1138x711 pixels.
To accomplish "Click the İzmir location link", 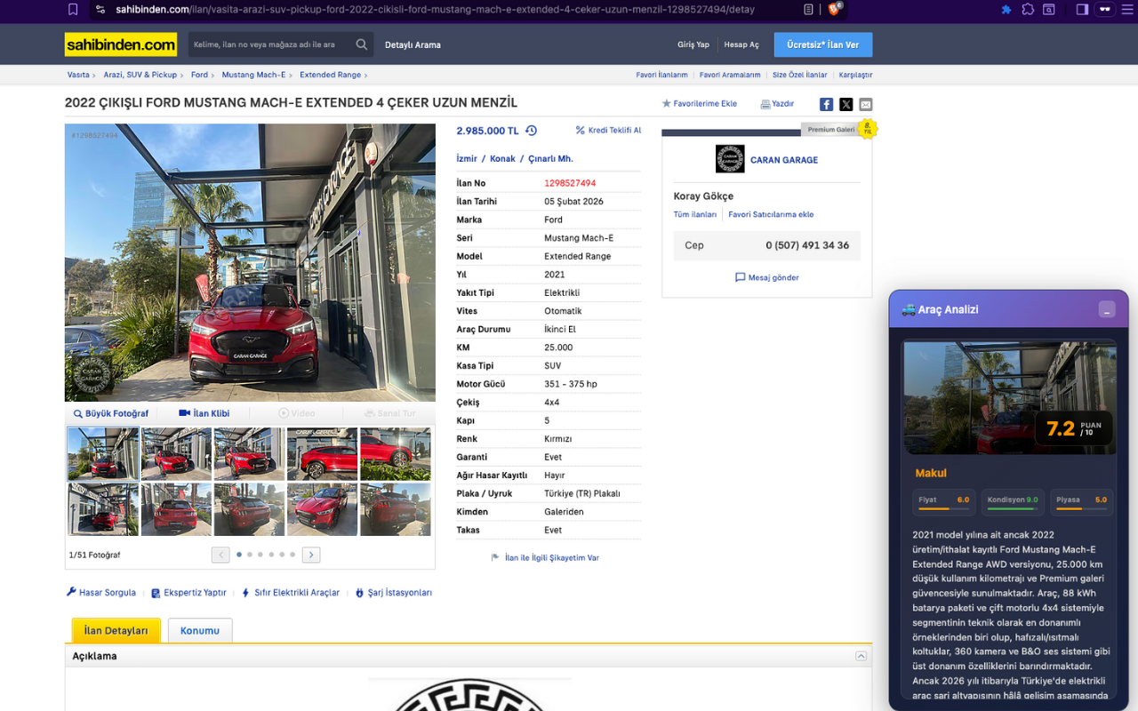I will tap(467, 159).
